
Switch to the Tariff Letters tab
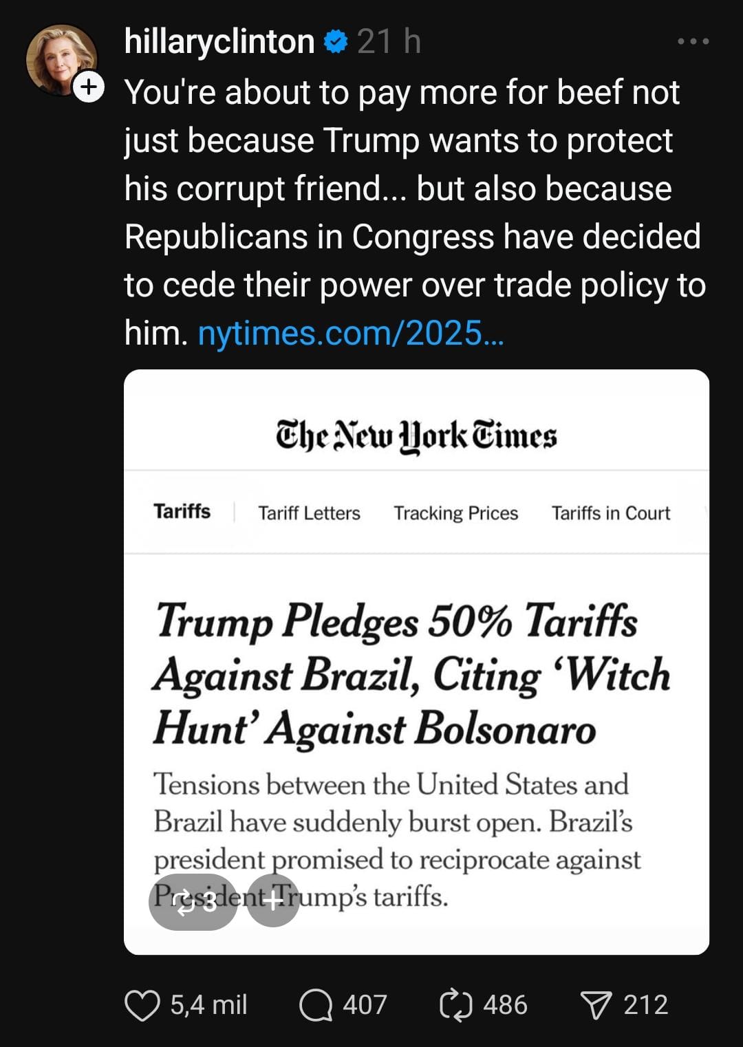pos(309,513)
